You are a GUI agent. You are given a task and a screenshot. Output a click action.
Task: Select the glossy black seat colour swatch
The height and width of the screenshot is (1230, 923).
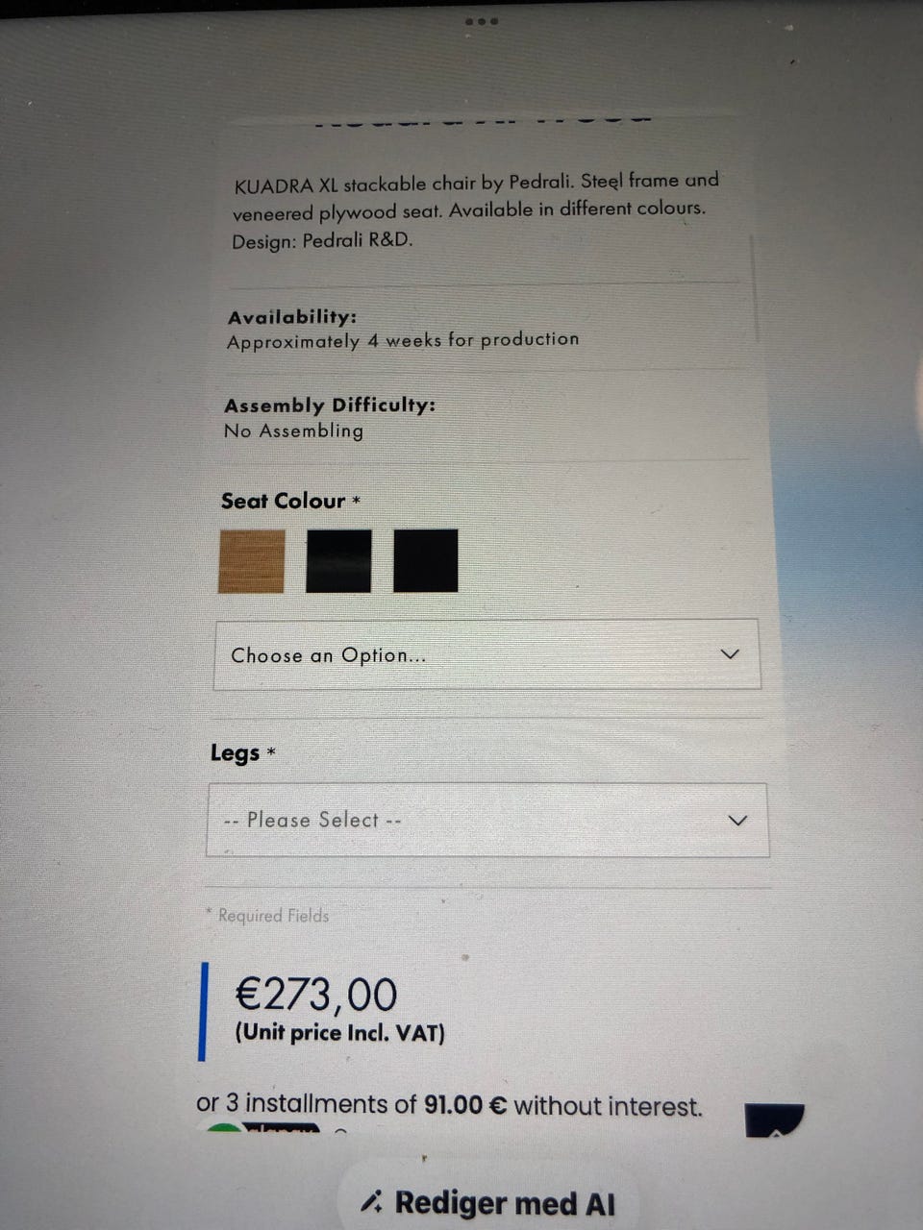point(338,561)
